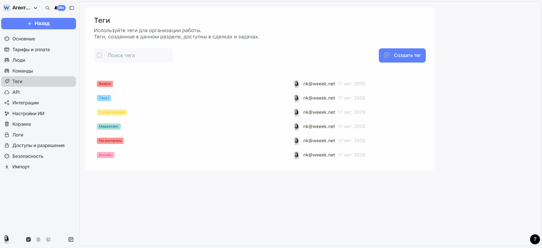Open Тарифы и оплата section
Image resolution: width=542 pixels, height=248 pixels.
pos(31,49)
